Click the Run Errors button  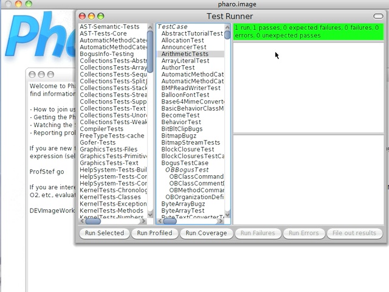click(x=304, y=233)
